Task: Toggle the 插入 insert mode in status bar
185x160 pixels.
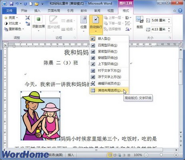Action: coord(71,155)
